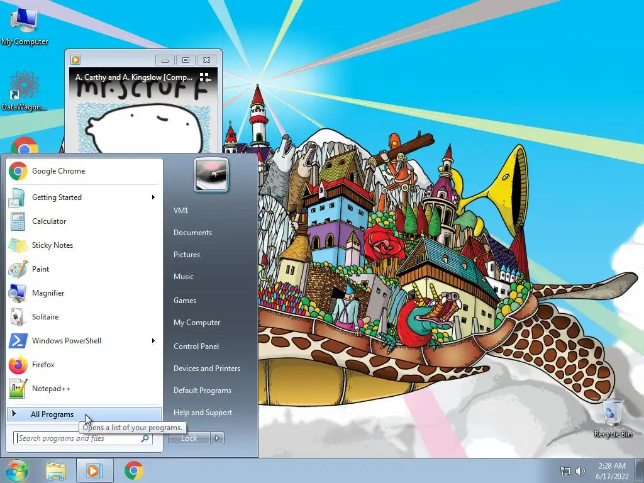644x483 pixels.
Task: Select the My Computer desktop icon
Action: (x=25, y=26)
